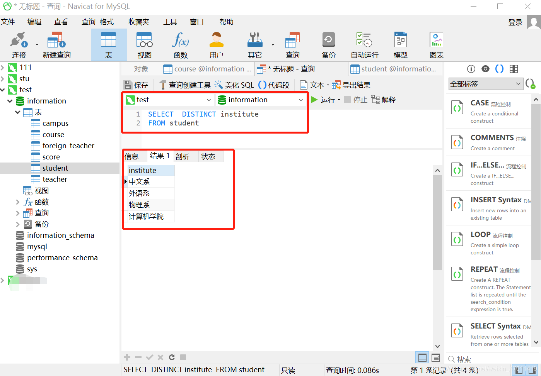This screenshot has height=376, width=541.
Task: Open the 全部标签 tag filter dropdown
Action: click(486, 84)
